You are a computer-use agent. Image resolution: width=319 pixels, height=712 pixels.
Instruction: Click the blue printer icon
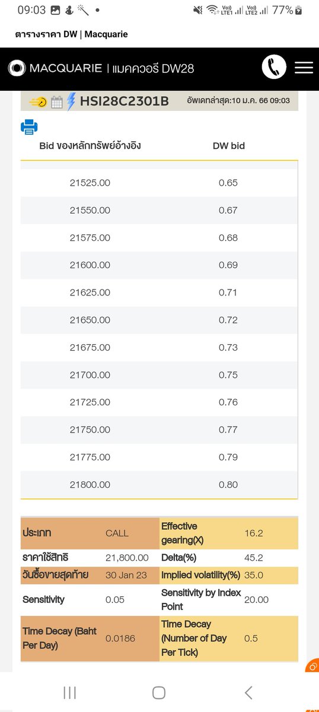(30, 126)
